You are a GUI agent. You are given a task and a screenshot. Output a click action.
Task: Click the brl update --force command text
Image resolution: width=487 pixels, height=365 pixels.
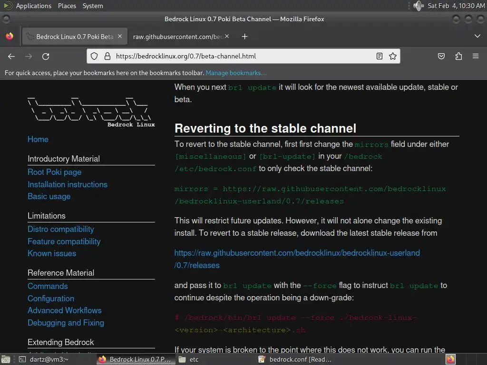(x=295, y=324)
